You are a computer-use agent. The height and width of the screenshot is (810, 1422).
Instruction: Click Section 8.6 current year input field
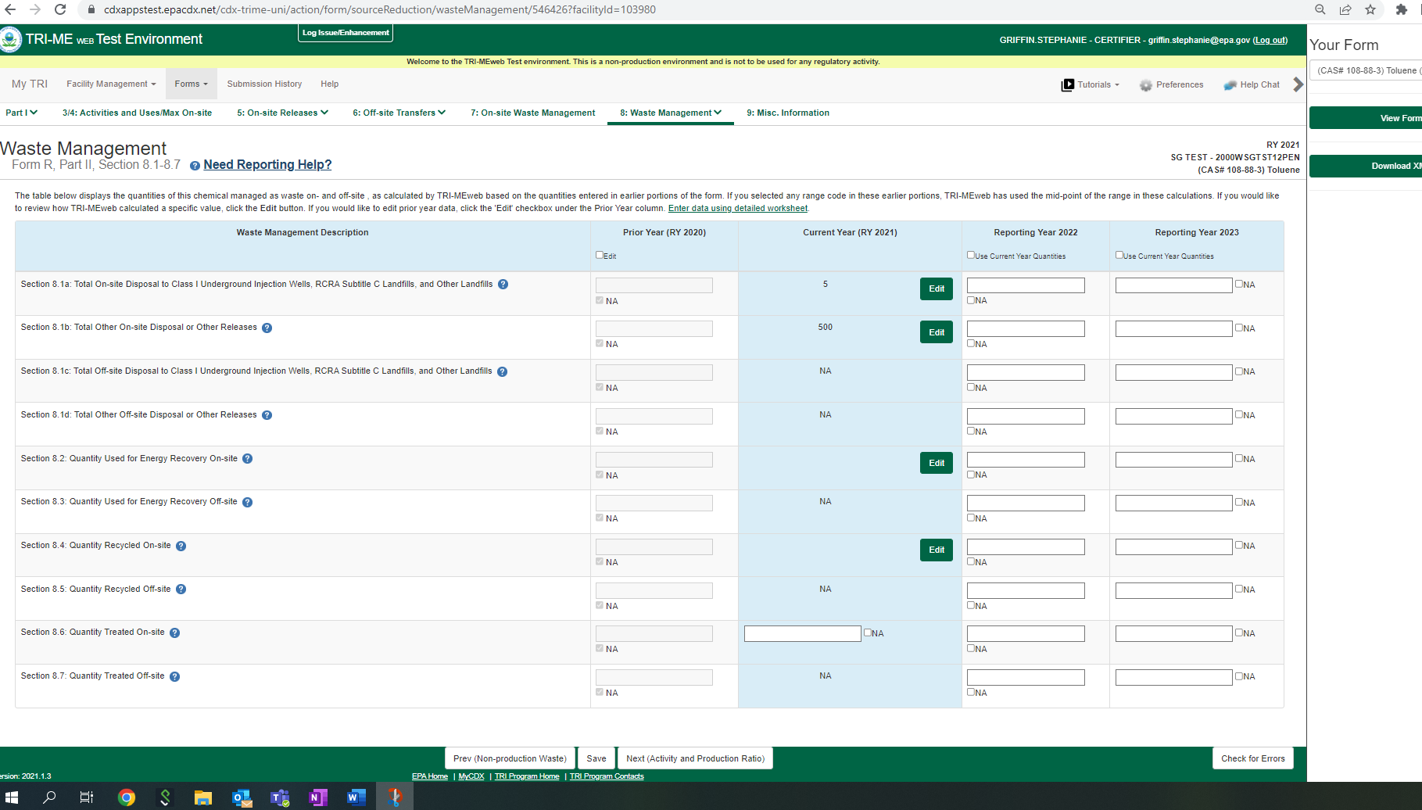point(802,633)
